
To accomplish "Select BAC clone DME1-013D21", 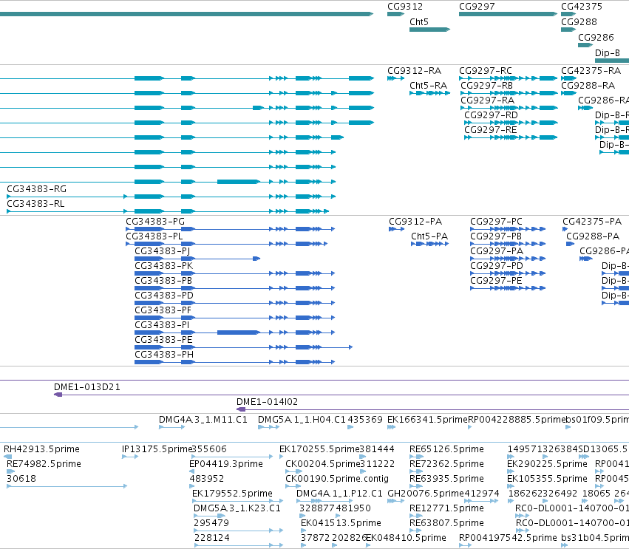I will pyautogui.click(x=341, y=395).
